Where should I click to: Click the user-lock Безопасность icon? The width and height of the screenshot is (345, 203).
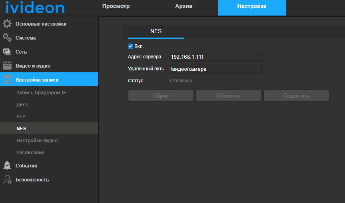point(7,179)
